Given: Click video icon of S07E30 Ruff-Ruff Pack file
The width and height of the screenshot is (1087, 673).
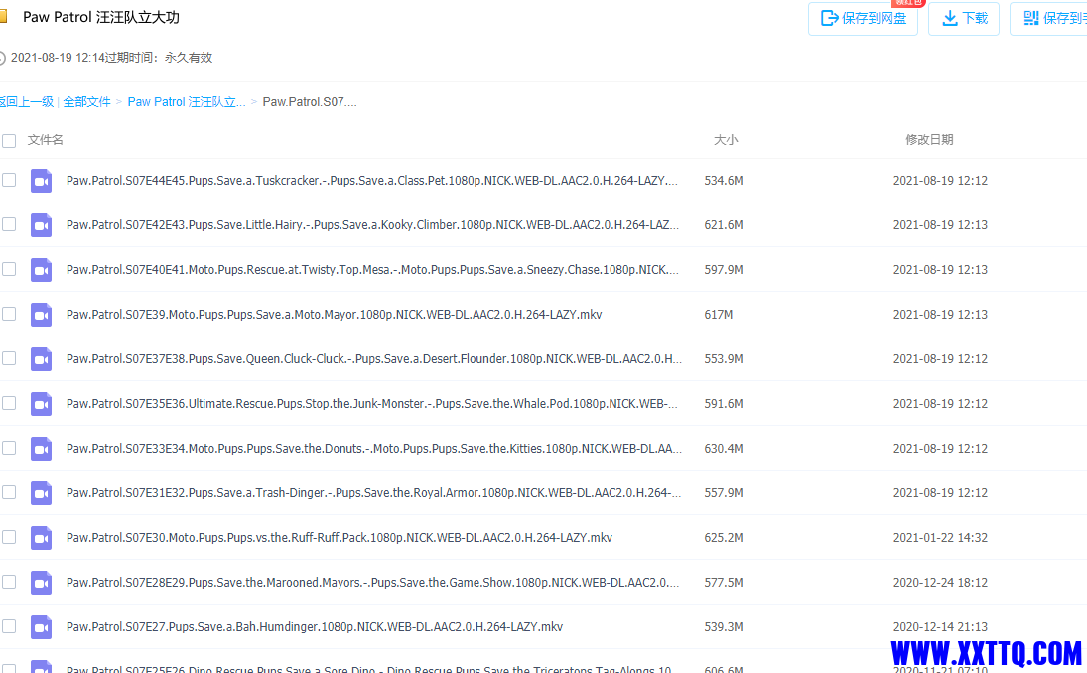Looking at the screenshot, I should (41, 538).
